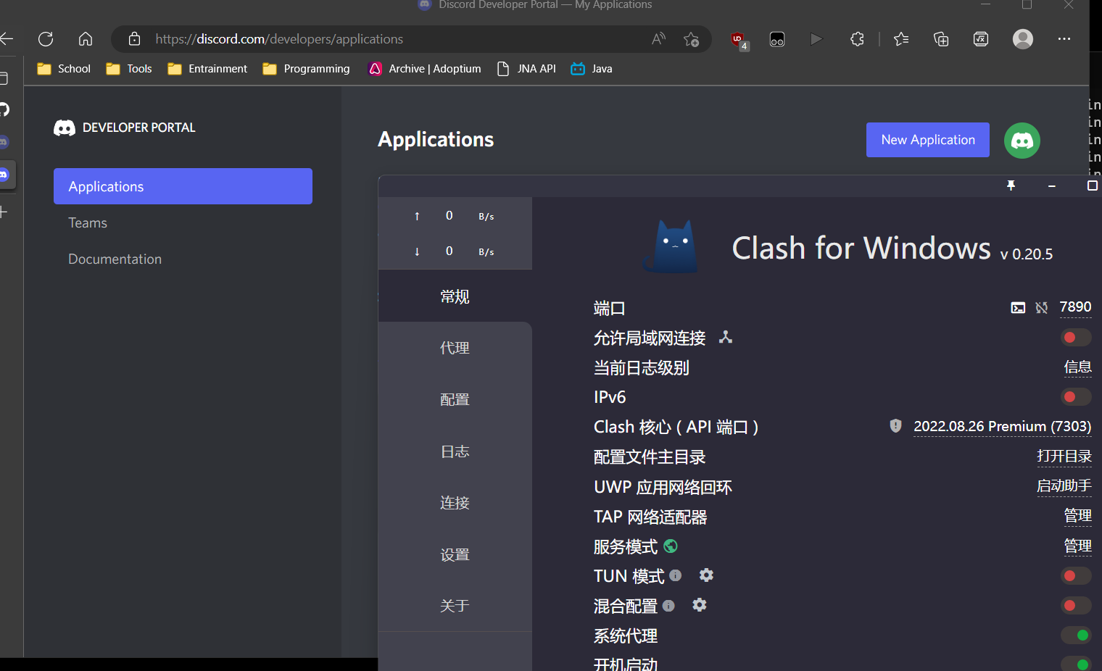The image size is (1102, 671).
Task: Toggle the IPv6 switch
Action: point(1076,397)
